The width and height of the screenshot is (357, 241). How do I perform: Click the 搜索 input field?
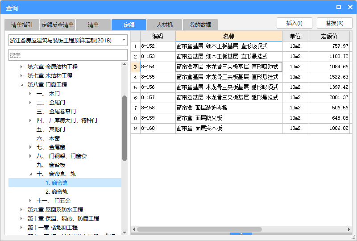coord(68,55)
